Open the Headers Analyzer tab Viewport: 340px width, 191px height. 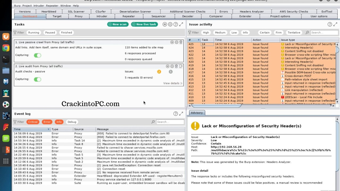252,11
